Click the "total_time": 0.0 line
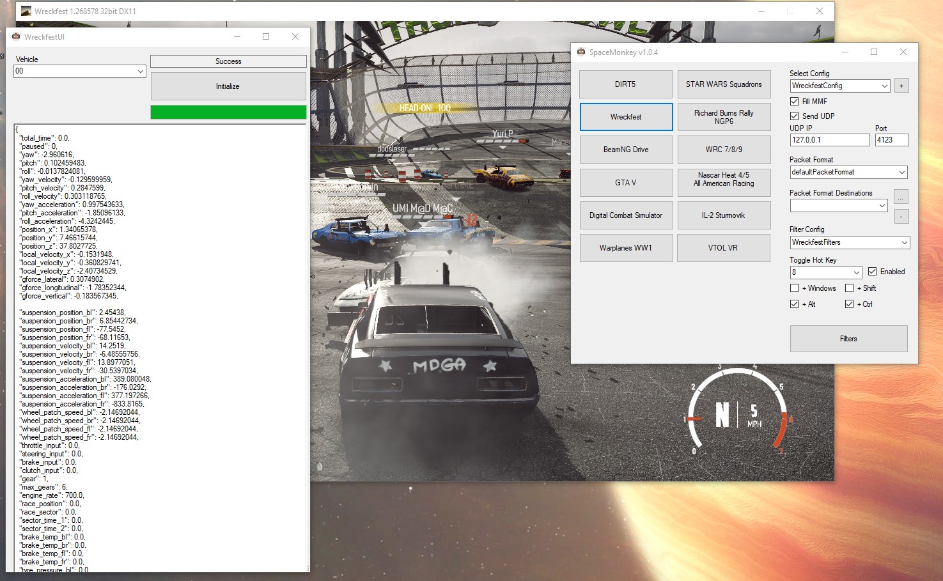Image resolution: width=943 pixels, height=581 pixels. pyautogui.click(x=44, y=138)
